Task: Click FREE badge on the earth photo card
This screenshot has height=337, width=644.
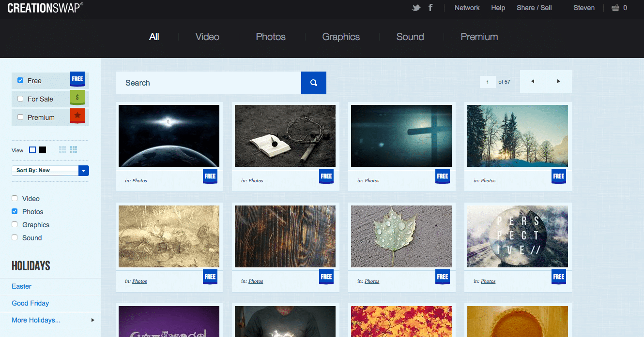Action: point(210,176)
